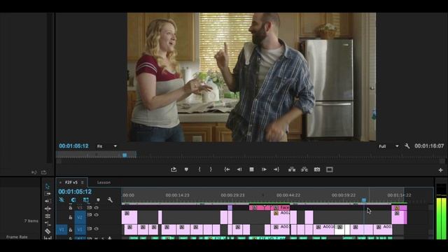The width and height of the screenshot is (448, 252).
Task: Select the Rate Stretch tool
Action: click(48, 224)
